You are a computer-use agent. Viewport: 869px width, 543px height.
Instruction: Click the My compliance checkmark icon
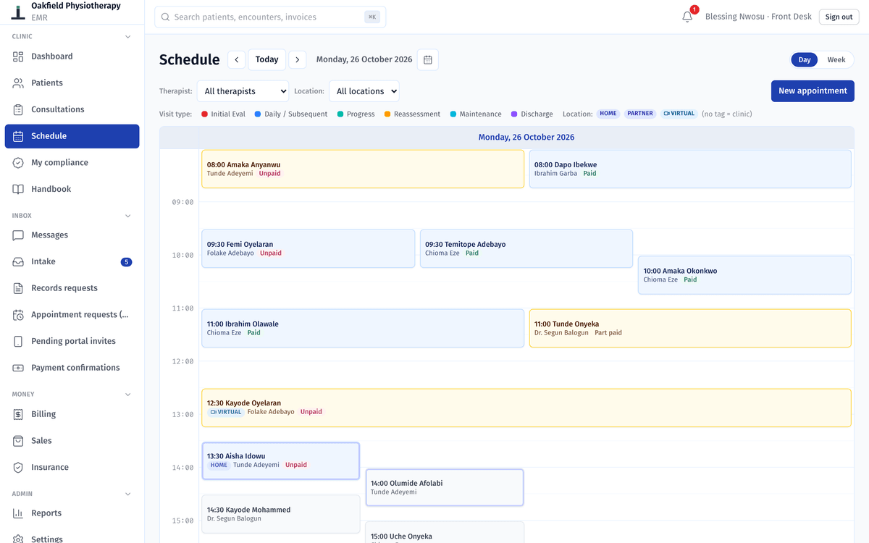18,163
